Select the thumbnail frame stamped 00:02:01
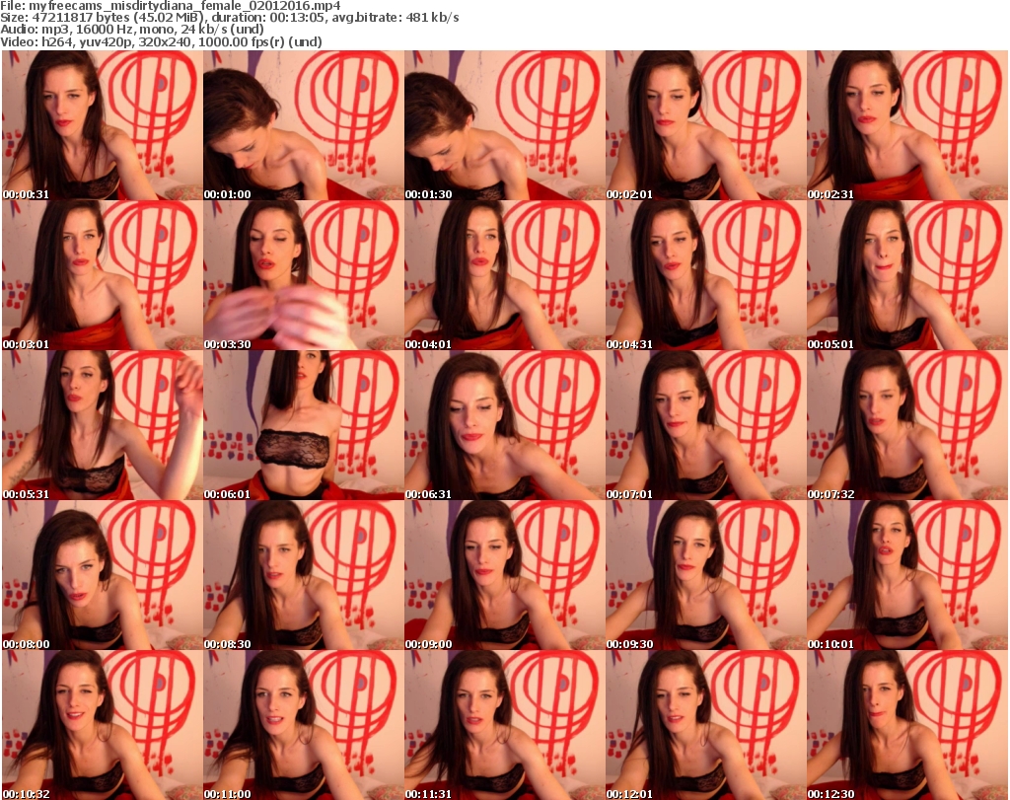 (705, 125)
